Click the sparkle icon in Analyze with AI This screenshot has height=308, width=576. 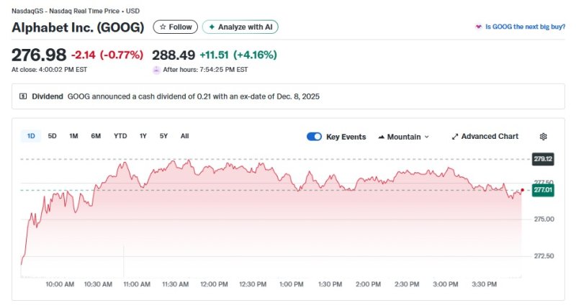(x=212, y=27)
